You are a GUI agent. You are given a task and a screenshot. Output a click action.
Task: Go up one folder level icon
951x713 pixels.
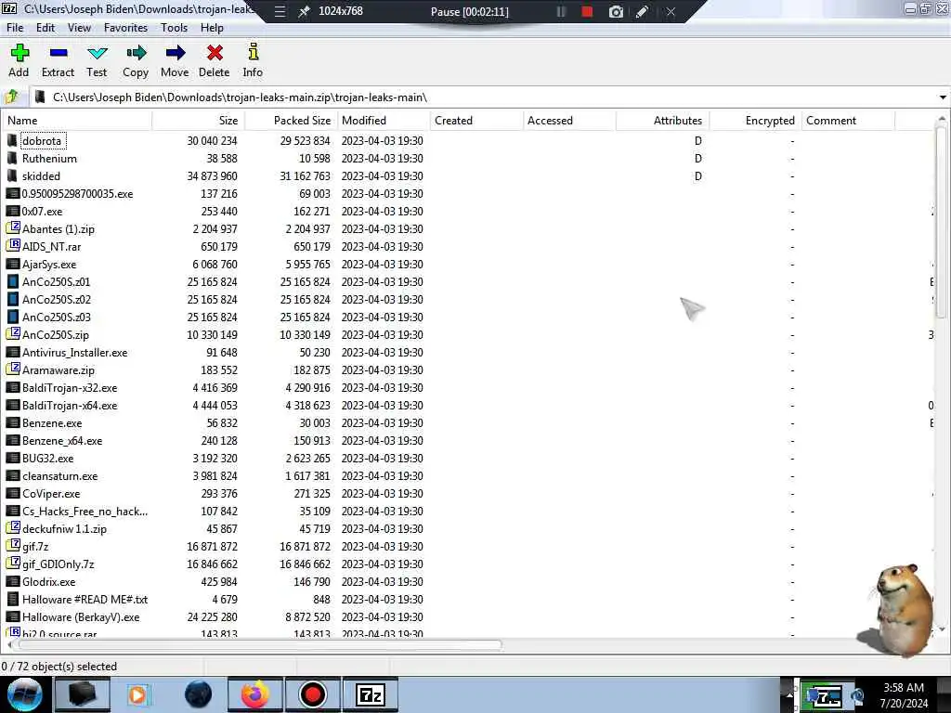point(11,97)
